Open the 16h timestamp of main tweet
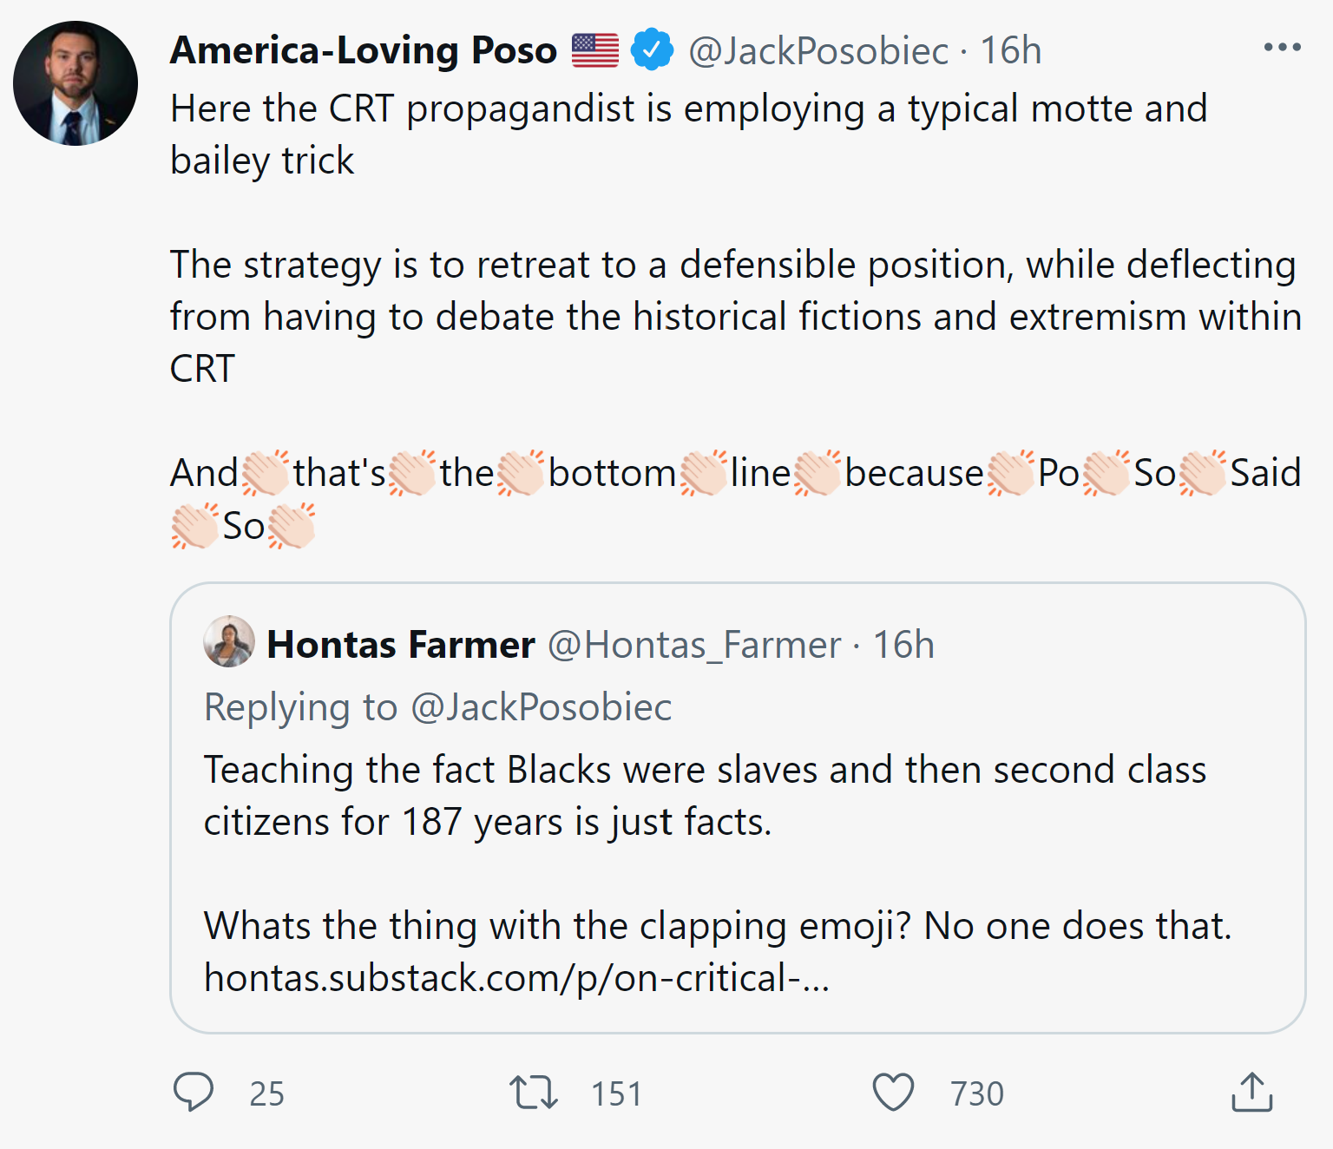The height and width of the screenshot is (1149, 1333). [1010, 50]
